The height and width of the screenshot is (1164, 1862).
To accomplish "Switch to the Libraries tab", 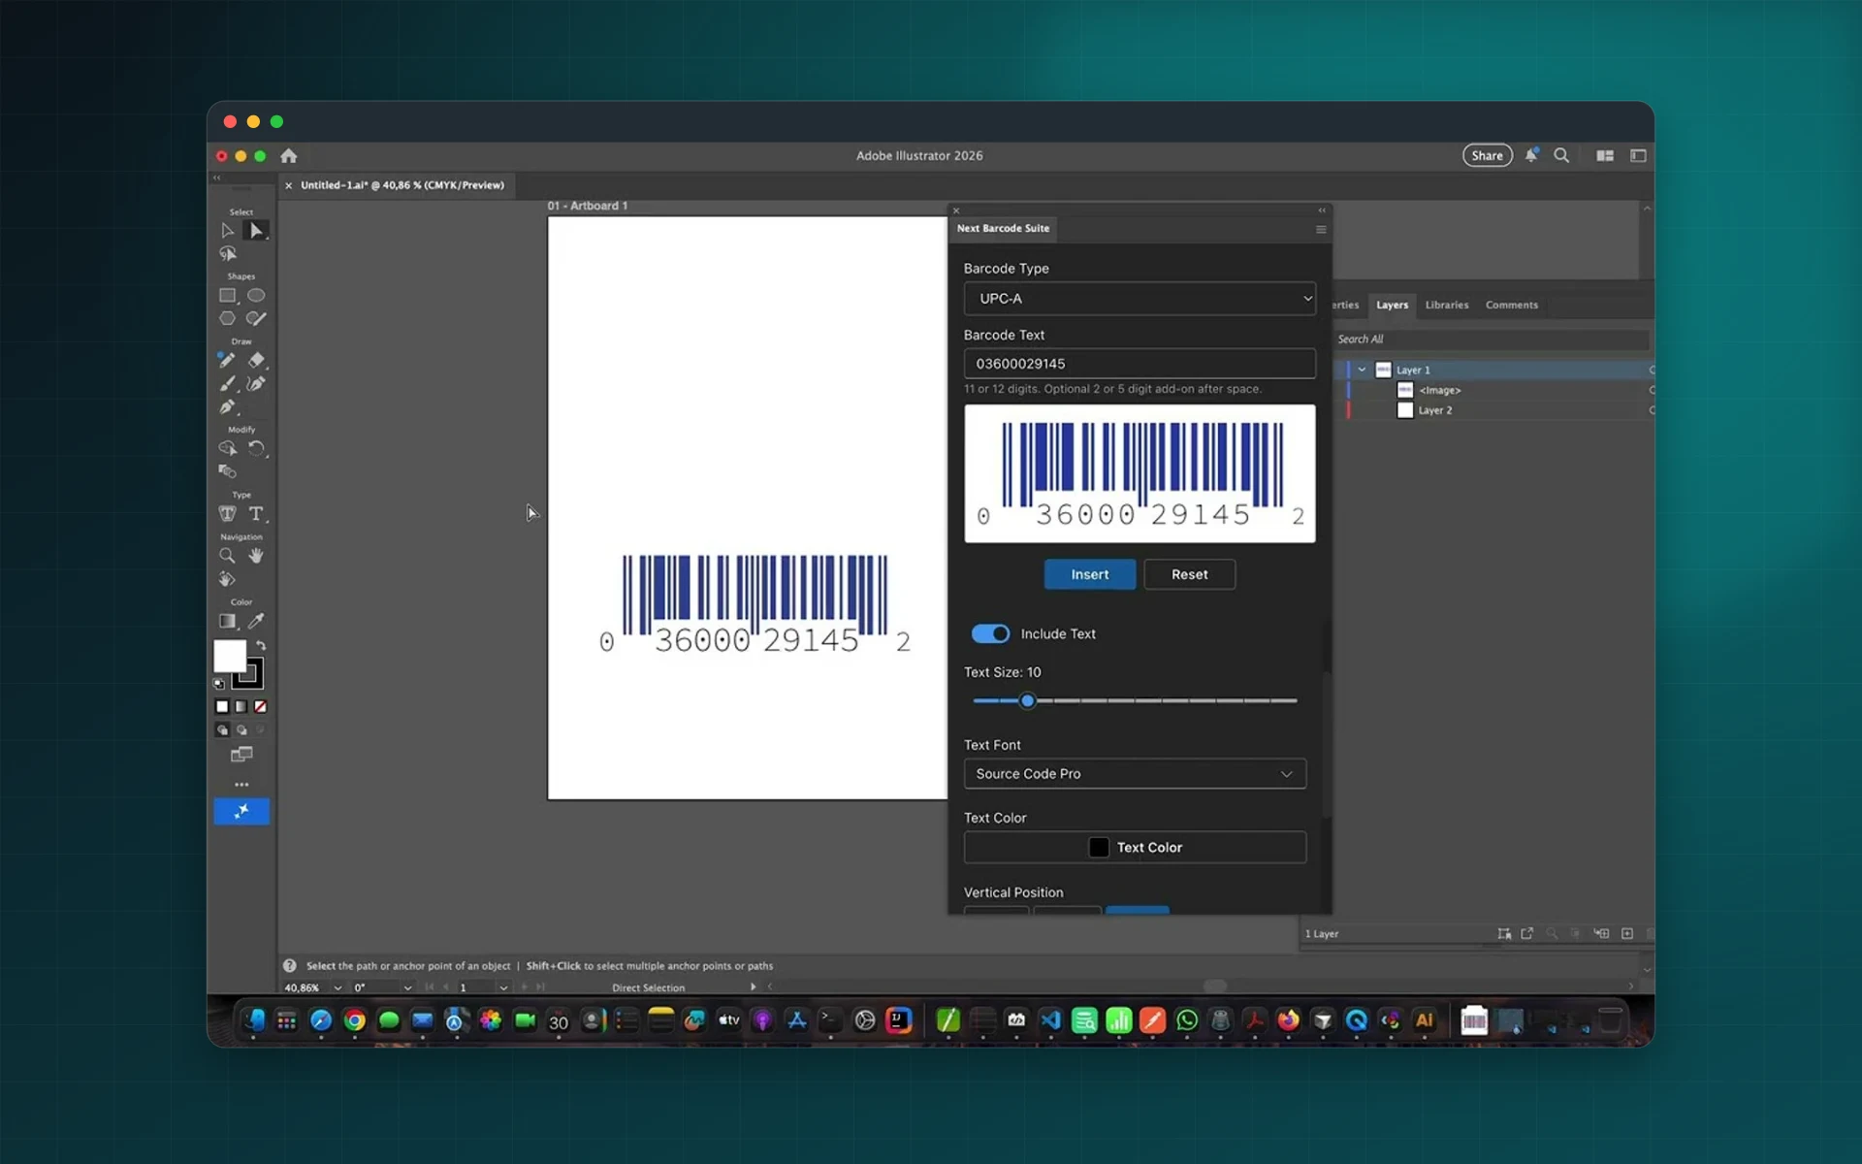I will 1447,305.
